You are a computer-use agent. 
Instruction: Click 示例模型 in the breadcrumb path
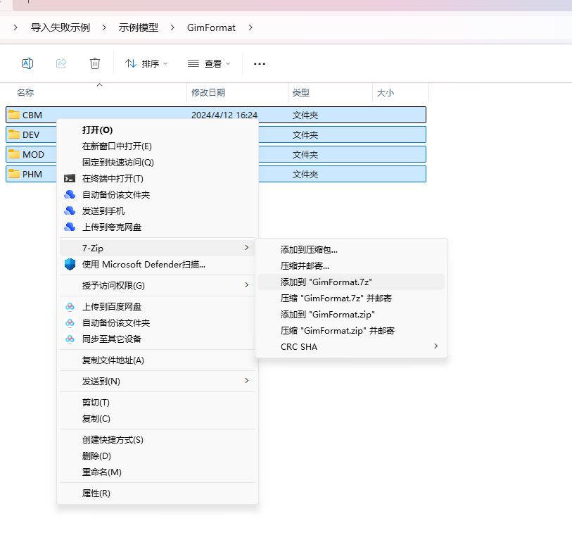[139, 27]
